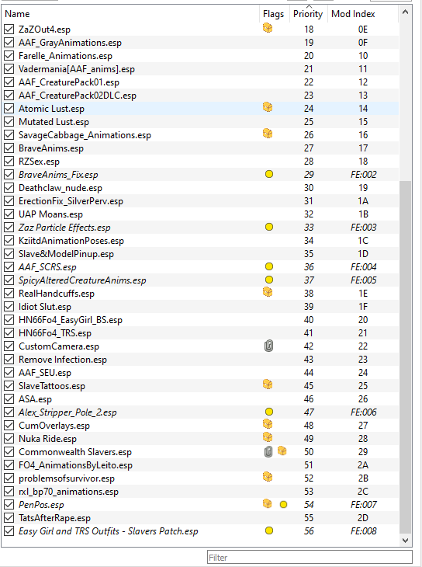Click the FE:002 mod index value
This screenshot has width=422, height=567.
tap(364, 175)
